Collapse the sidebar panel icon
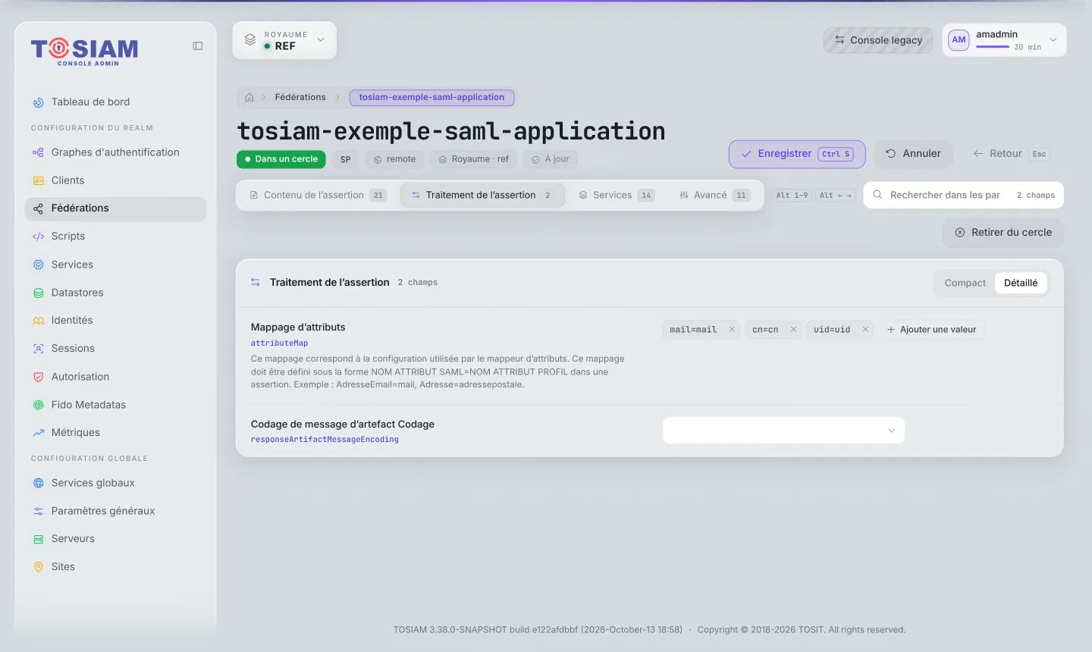The image size is (1092, 652). (x=198, y=46)
